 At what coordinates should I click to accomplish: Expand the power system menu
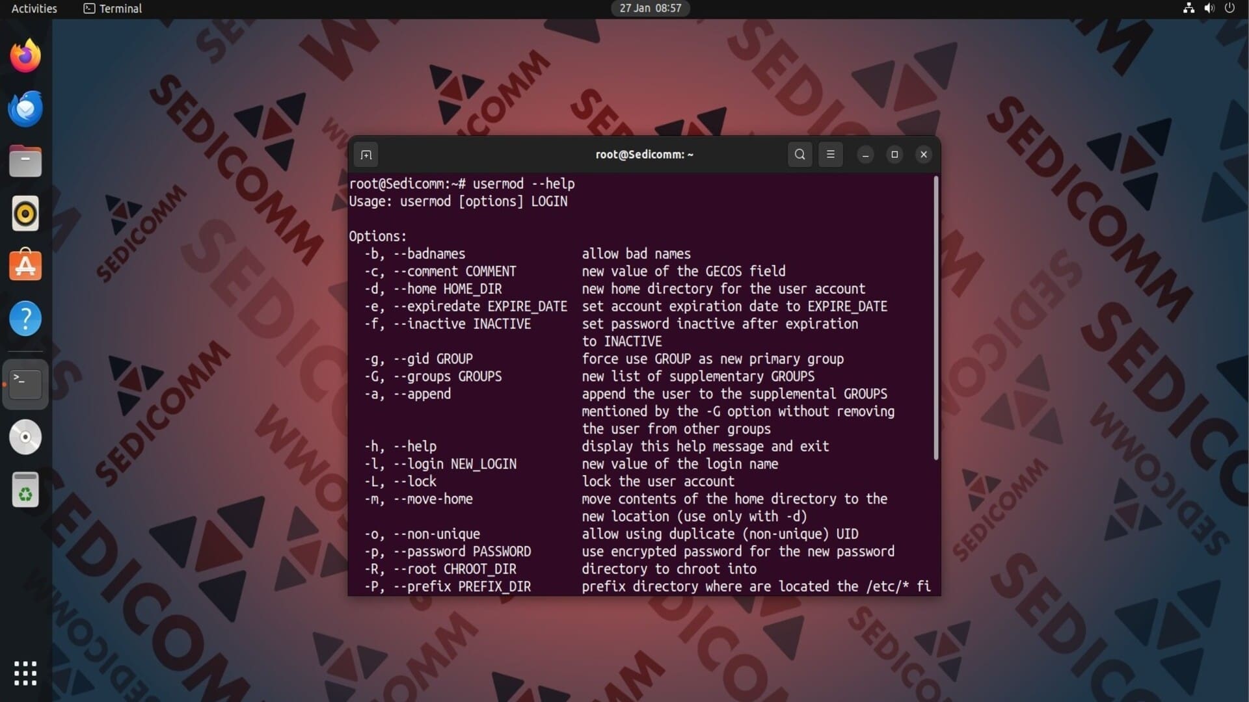tap(1229, 8)
